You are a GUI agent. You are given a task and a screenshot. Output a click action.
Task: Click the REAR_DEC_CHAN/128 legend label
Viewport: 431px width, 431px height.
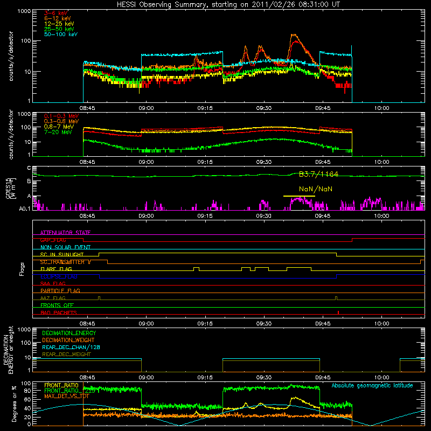[x=71, y=347]
